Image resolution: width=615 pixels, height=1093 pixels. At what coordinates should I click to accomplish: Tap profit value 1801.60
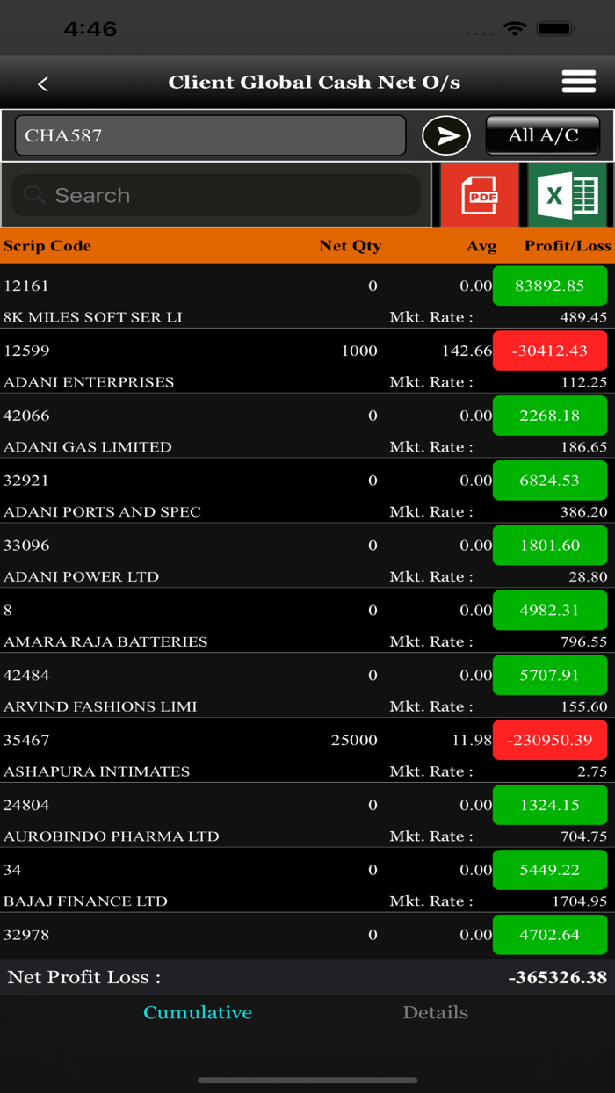tap(550, 546)
